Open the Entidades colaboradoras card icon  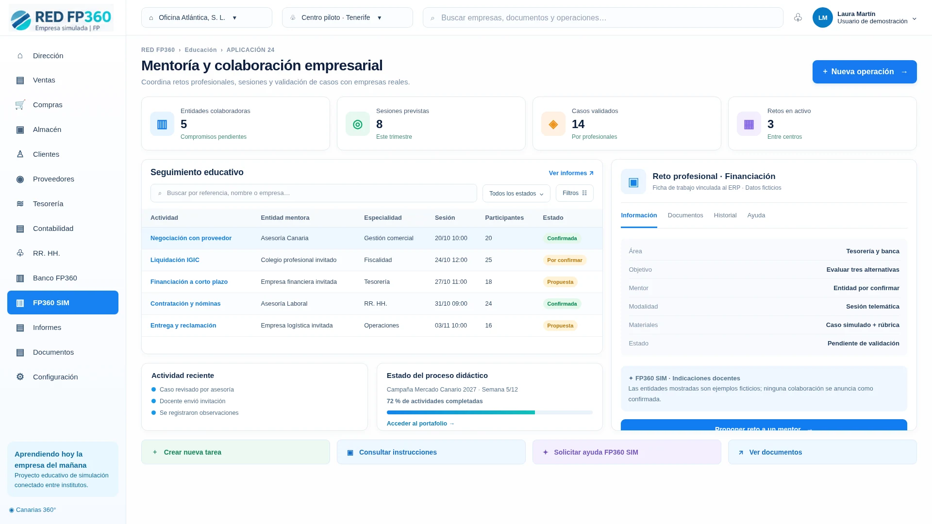162,124
